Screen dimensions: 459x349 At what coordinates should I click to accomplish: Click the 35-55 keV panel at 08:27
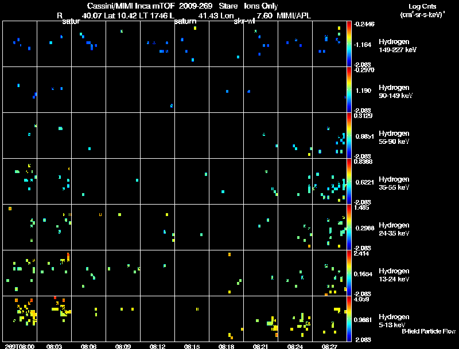(329, 181)
